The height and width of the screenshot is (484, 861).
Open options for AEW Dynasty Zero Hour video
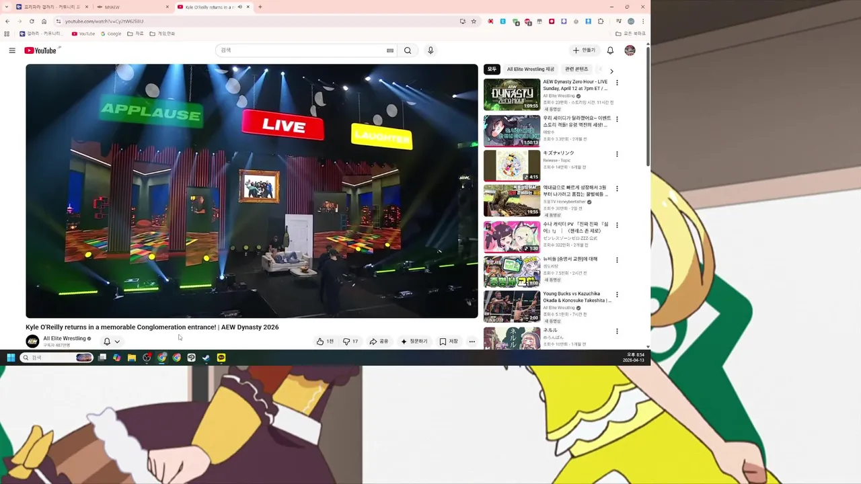tap(617, 83)
